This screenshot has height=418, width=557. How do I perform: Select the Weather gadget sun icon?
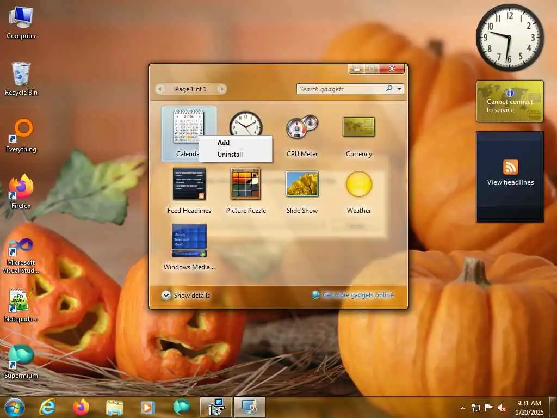(x=359, y=184)
